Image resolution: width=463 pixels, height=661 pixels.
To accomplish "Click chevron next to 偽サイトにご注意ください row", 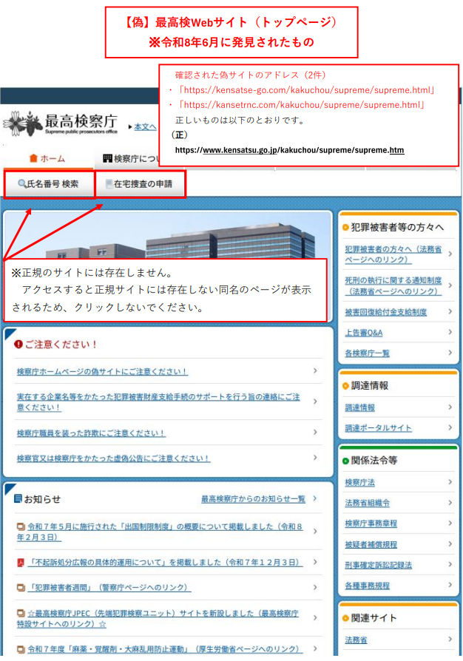I will (x=315, y=370).
